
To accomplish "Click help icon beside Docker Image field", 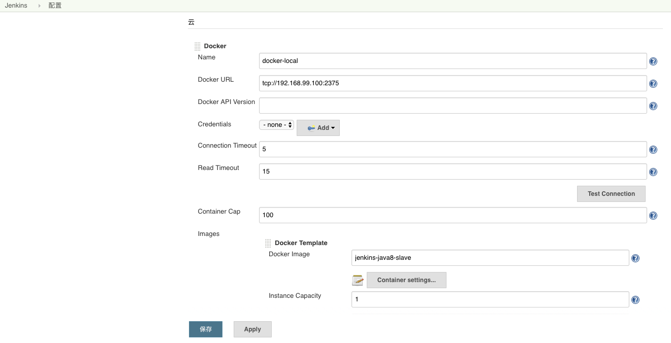I will click(635, 258).
